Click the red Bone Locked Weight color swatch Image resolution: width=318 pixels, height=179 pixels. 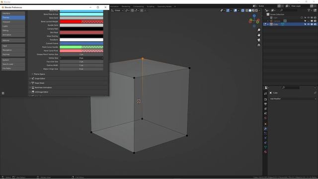pos(81,21)
